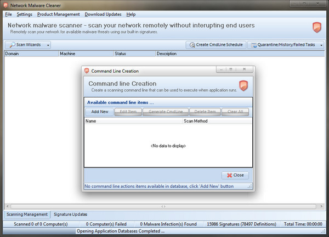Expand the Scan Wizards dropdown arrow

pyautogui.click(x=48, y=45)
